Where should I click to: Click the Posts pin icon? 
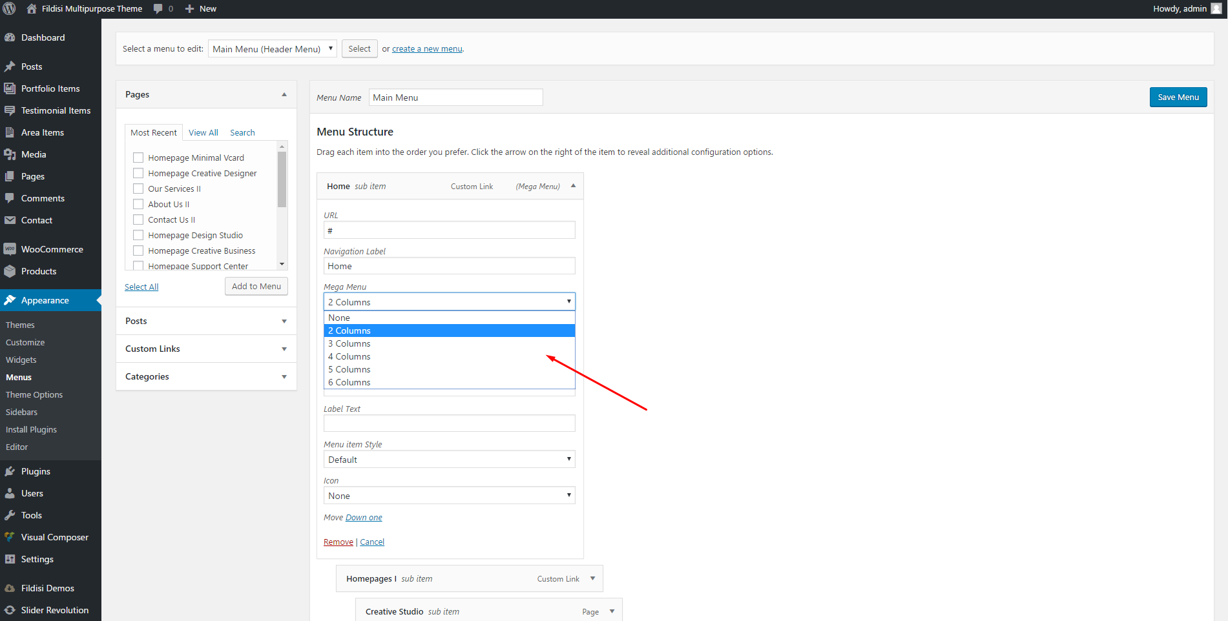[x=10, y=66]
